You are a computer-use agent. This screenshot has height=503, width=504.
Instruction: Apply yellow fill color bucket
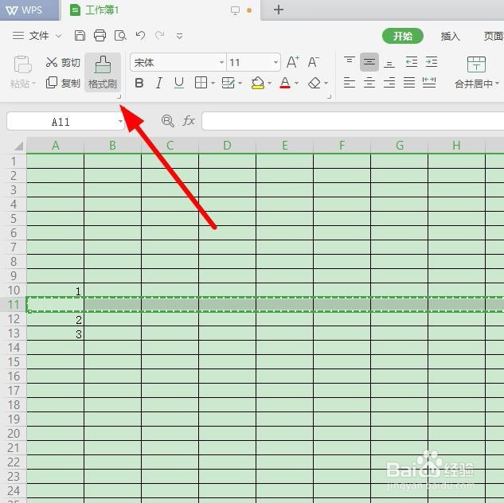click(258, 83)
